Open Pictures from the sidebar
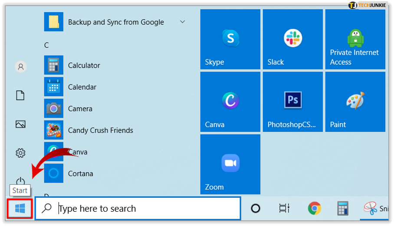This screenshot has height=226, width=394. click(20, 124)
